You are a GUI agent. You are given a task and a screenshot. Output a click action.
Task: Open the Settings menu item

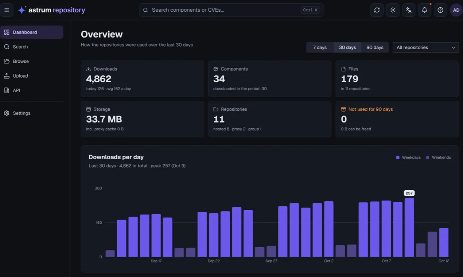[x=32, y=113]
